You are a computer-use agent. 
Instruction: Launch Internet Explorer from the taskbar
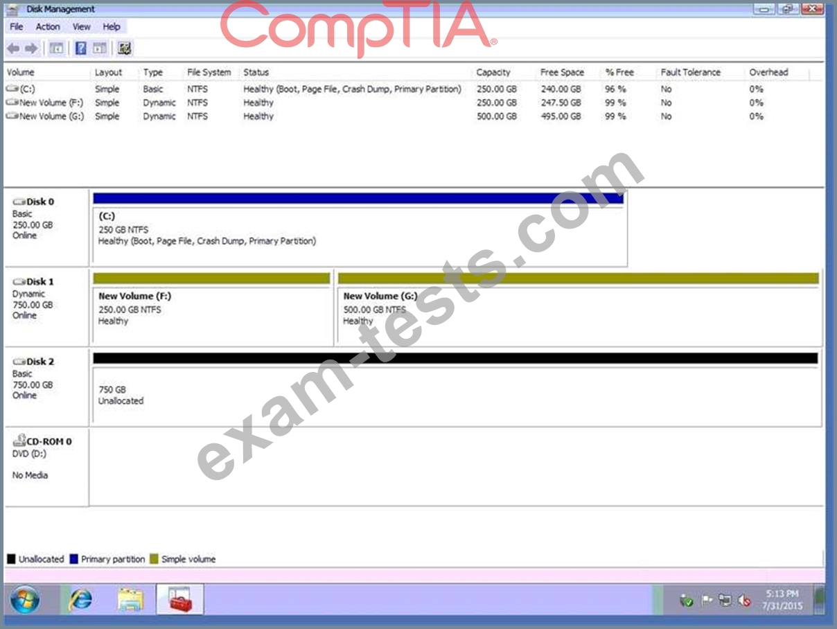click(x=80, y=600)
